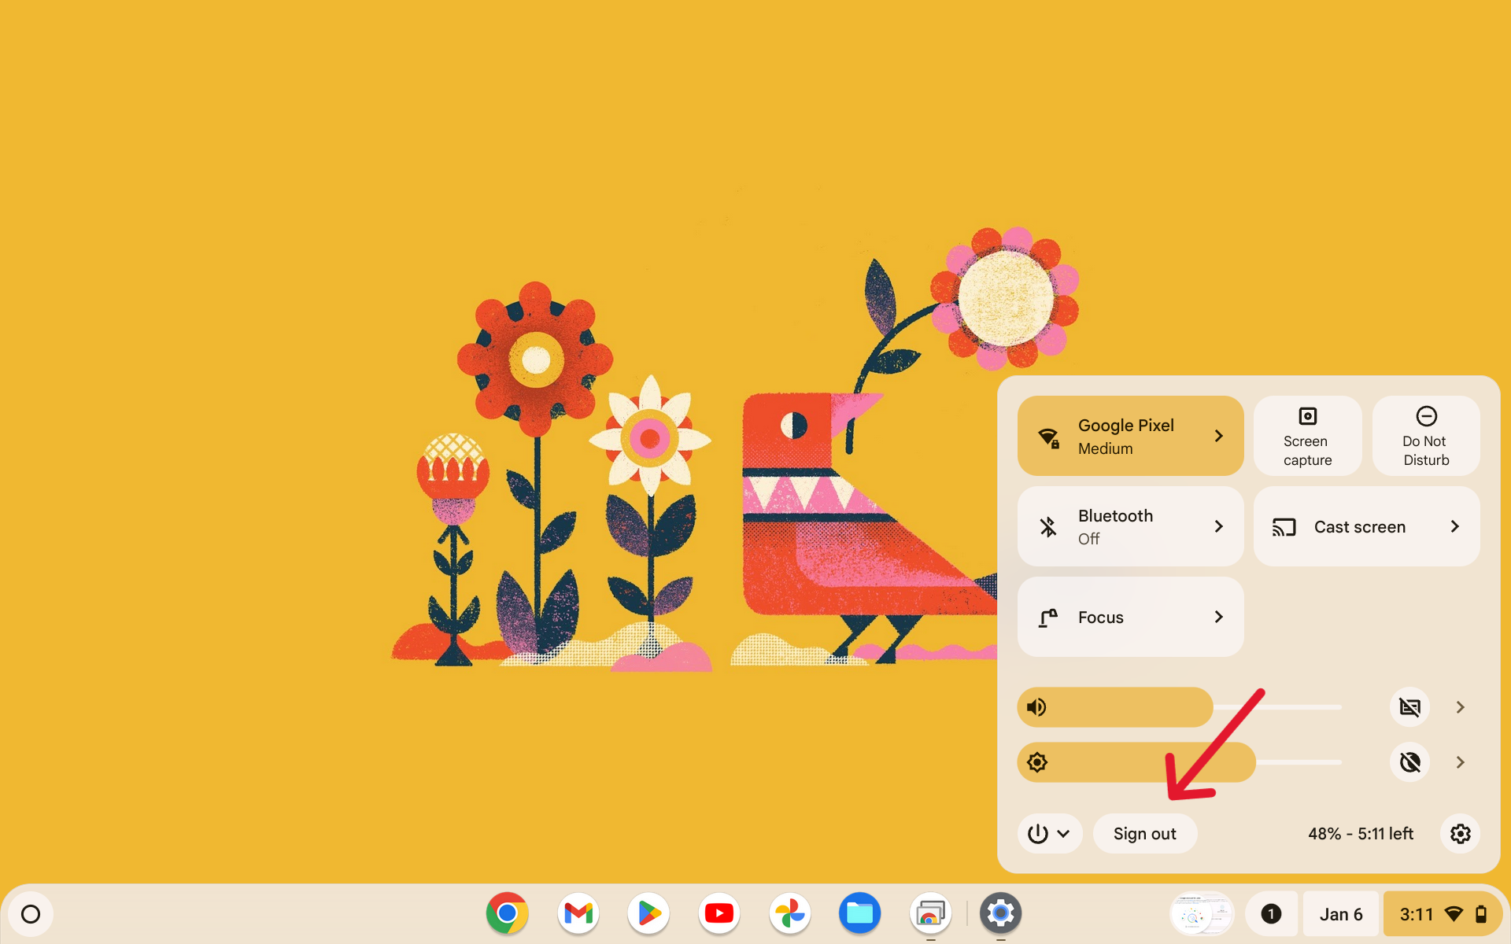The width and height of the screenshot is (1511, 944).
Task: Click the night light toggle icon
Action: (x=1409, y=761)
